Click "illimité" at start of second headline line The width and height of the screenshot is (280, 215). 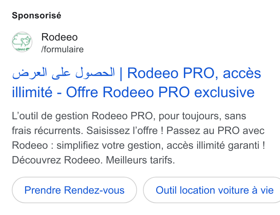tap(32, 92)
